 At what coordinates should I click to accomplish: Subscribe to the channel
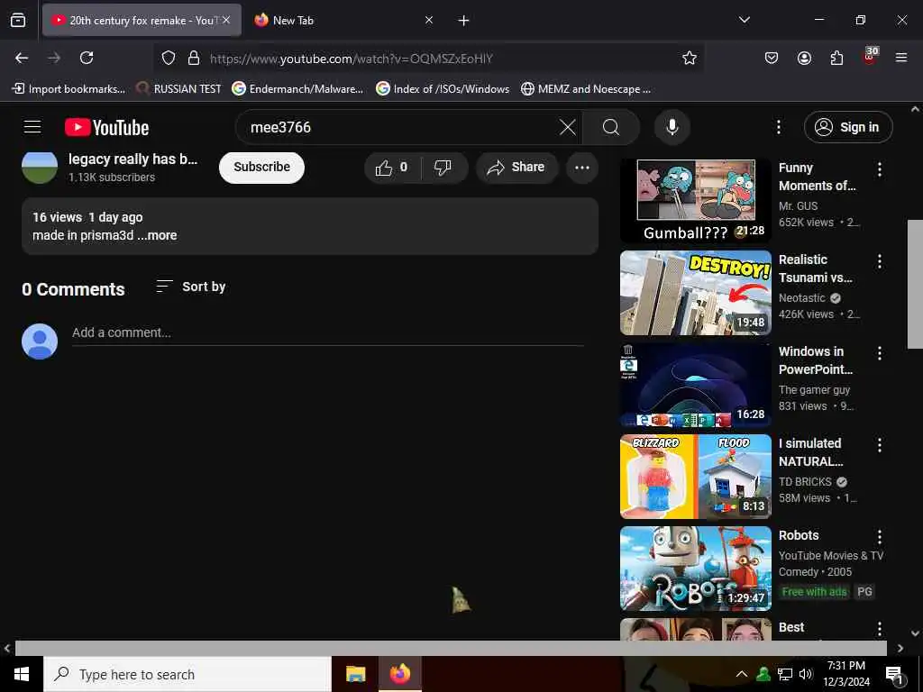pos(261,168)
